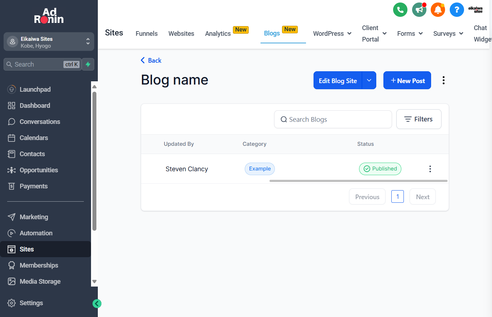
Task: Expand the Forms menu
Action: pos(410,34)
